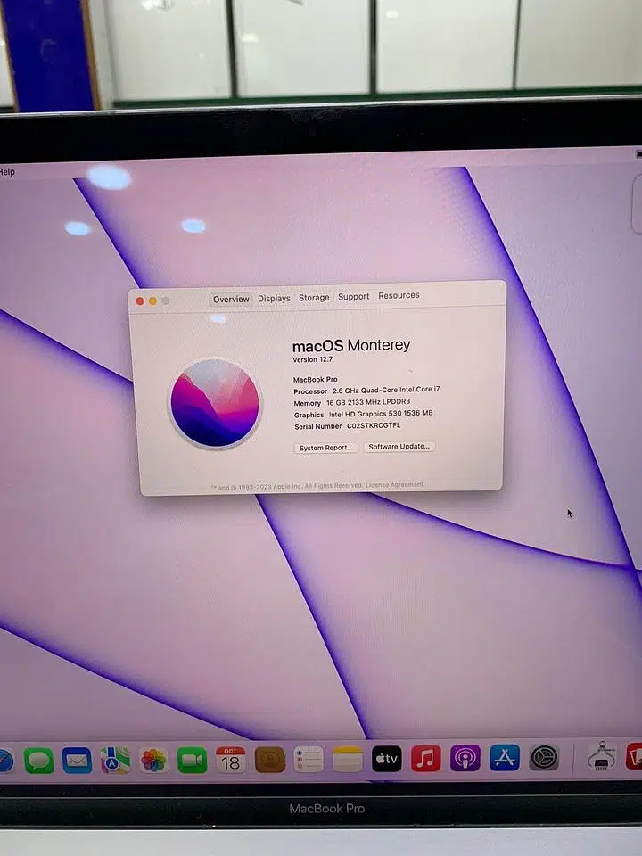This screenshot has height=856, width=642.
Task: Open the Storage tab
Action: (x=314, y=298)
